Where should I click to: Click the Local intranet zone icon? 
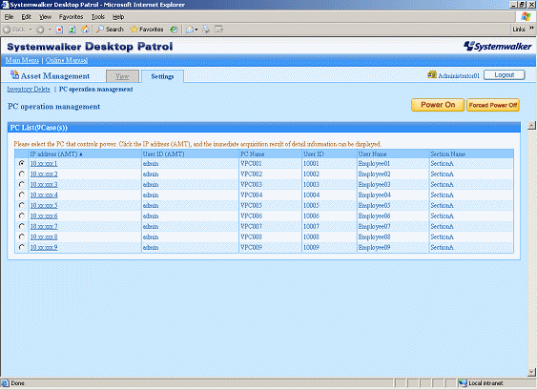463,382
